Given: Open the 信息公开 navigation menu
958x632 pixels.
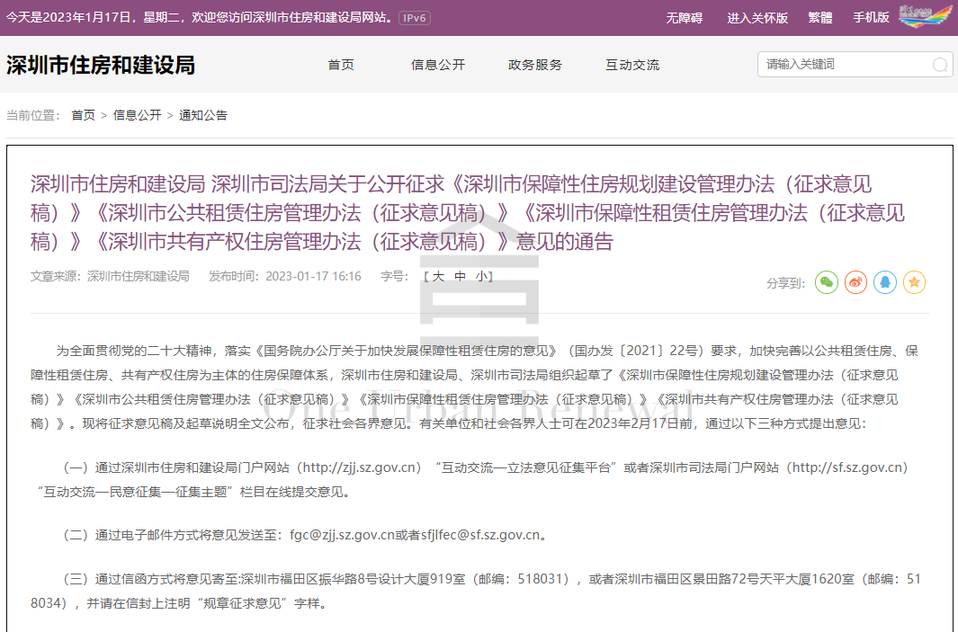Looking at the screenshot, I should click(438, 65).
